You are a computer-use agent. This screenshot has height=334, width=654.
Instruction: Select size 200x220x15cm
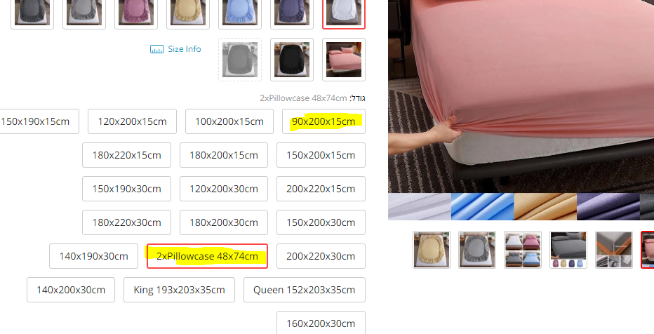[x=321, y=189]
